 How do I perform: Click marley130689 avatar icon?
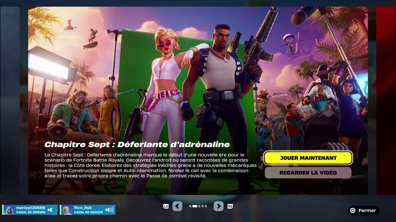point(9,210)
